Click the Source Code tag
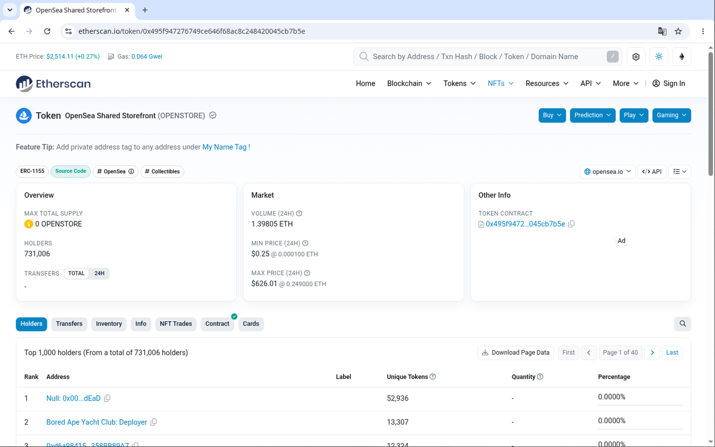This screenshot has height=447, width=715. (71, 172)
